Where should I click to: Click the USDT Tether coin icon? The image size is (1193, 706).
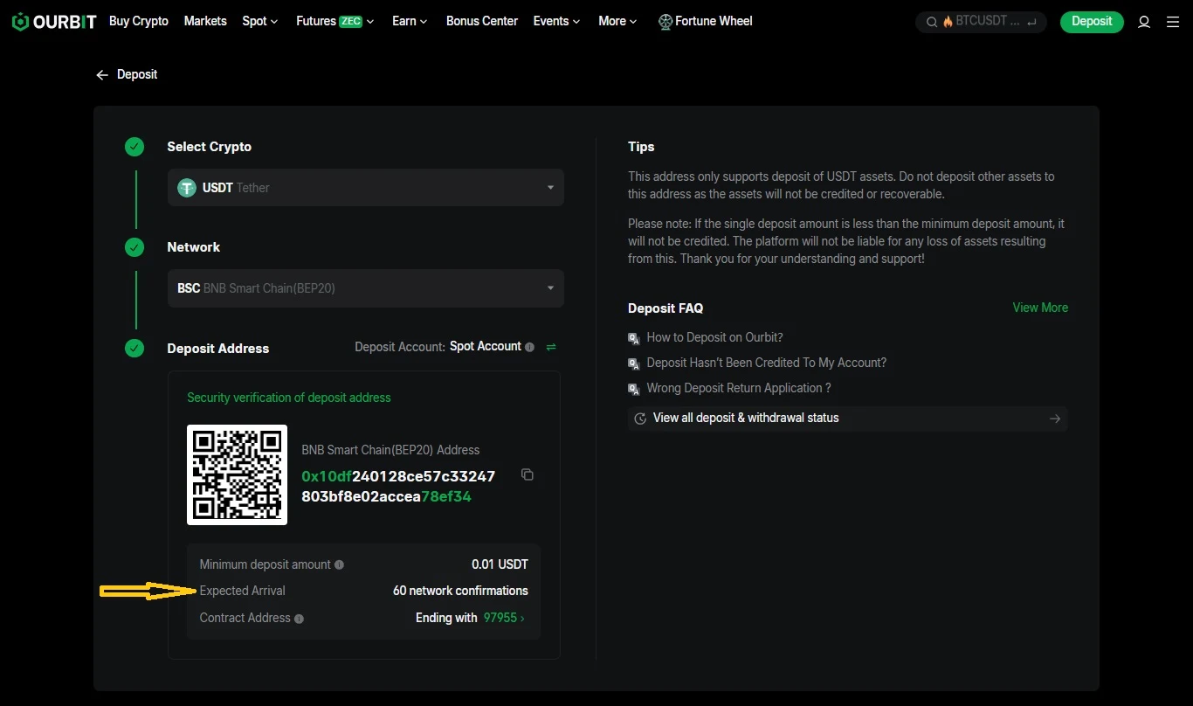[187, 188]
